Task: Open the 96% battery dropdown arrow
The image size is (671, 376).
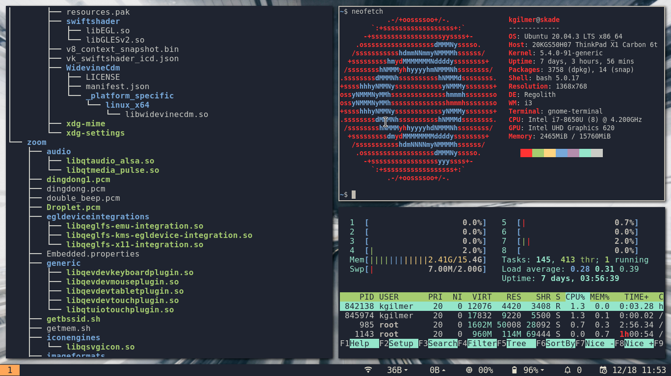Action: tap(542, 371)
